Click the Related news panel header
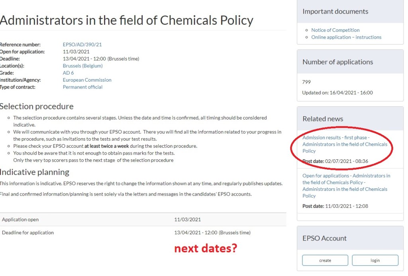This screenshot has width=408, height=276. click(x=322, y=119)
